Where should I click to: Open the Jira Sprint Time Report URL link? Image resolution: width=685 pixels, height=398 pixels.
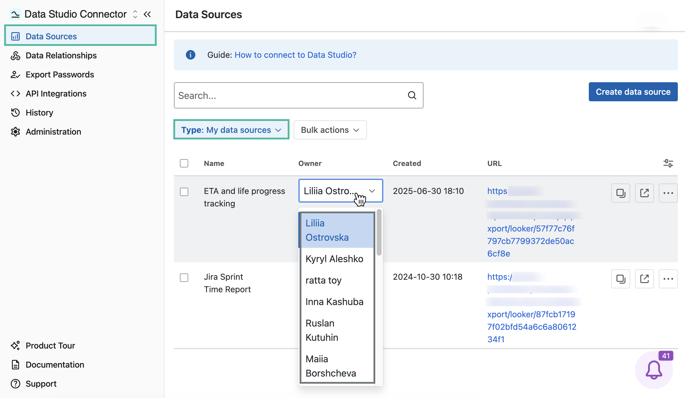click(532, 308)
